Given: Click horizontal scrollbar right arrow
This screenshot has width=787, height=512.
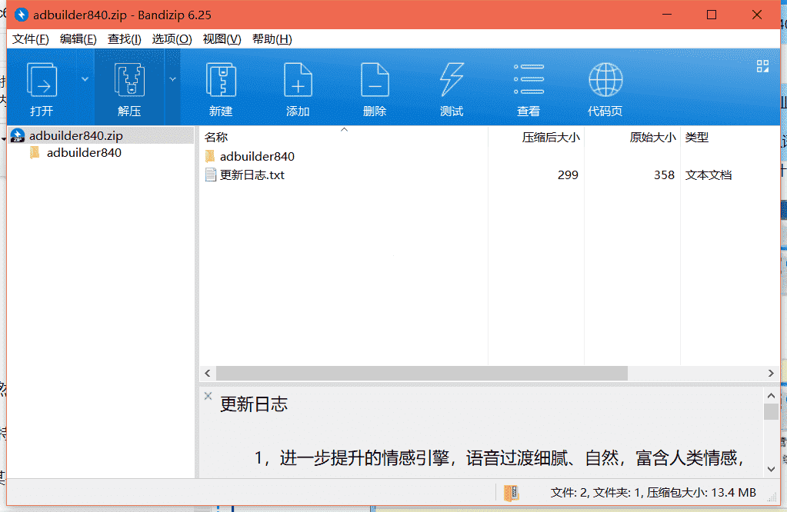Looking at the screenshot, I should click(x=771, y=373).
